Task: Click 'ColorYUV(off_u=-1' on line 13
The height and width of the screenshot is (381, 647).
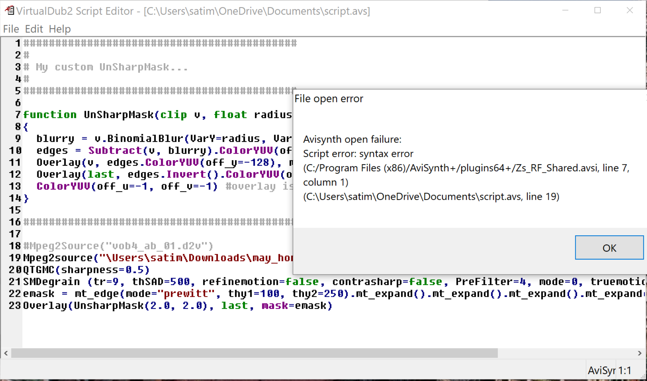Action: 92,186
